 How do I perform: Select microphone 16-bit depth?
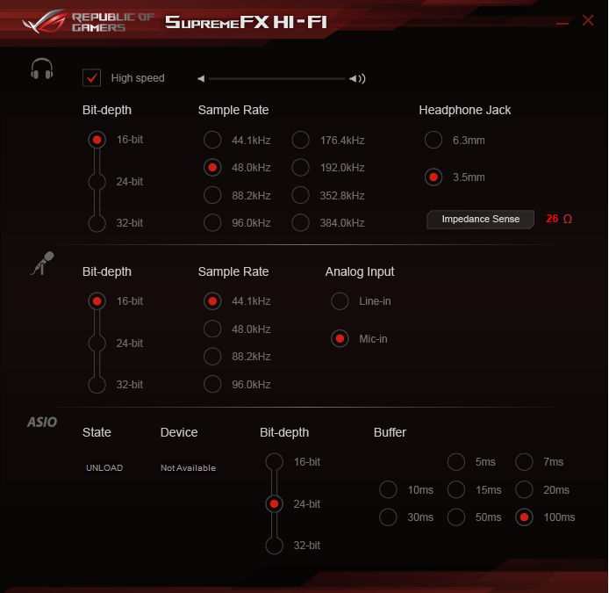[x=97, y=301]
